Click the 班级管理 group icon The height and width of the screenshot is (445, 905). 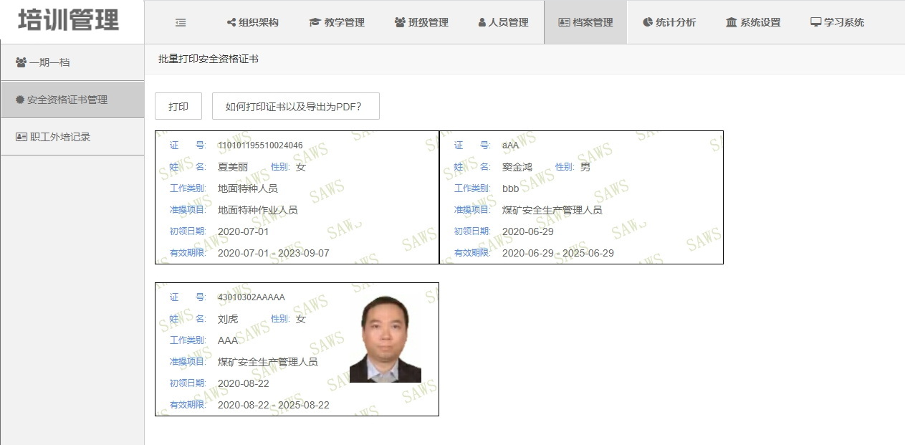400,22
